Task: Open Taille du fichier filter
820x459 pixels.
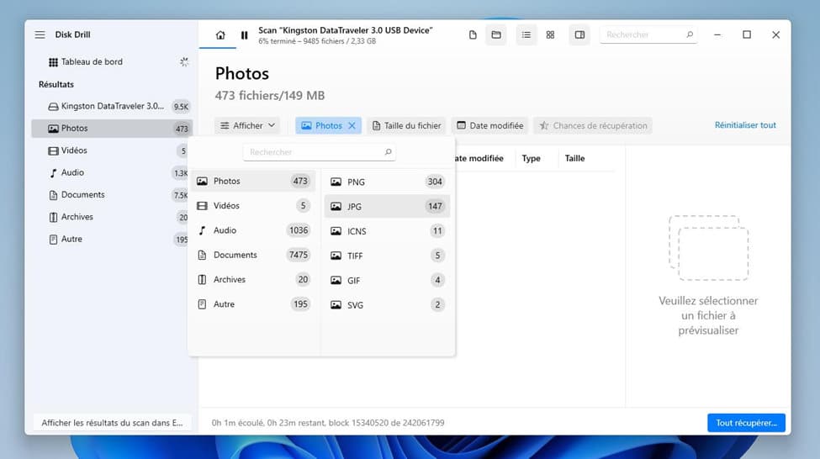Action: point(406,125)
